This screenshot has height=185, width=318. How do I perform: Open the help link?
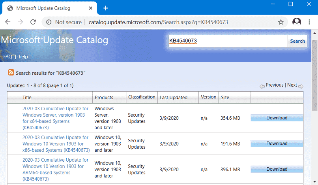23,57
